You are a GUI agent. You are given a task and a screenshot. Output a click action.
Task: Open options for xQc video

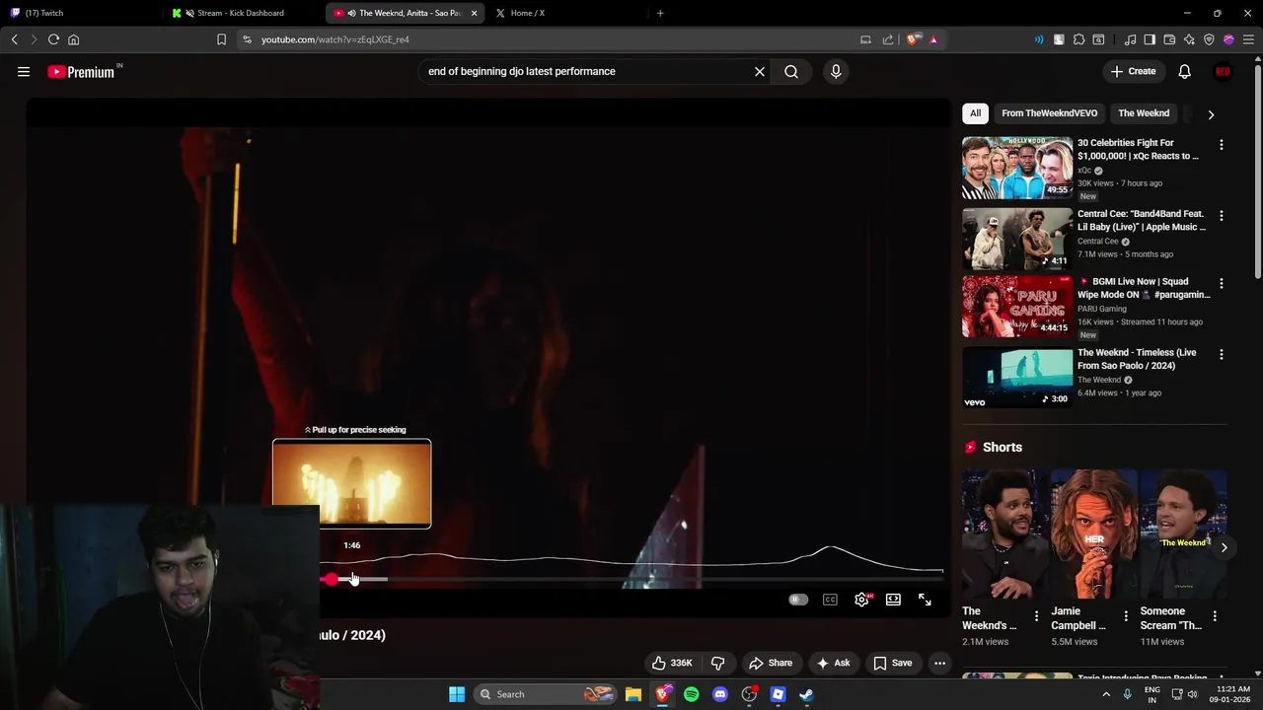[x=1221, y=145]
